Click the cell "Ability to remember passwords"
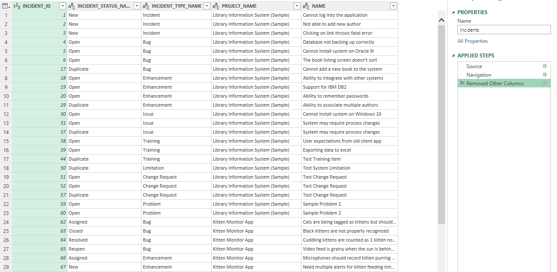Image resolution: width=557 pixels, height=272 pixels. tap(349, 96)
